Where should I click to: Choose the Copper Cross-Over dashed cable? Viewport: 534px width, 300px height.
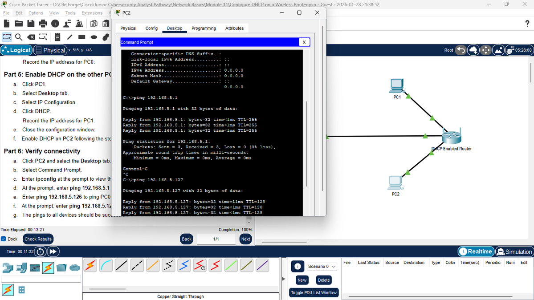point(137,266)
